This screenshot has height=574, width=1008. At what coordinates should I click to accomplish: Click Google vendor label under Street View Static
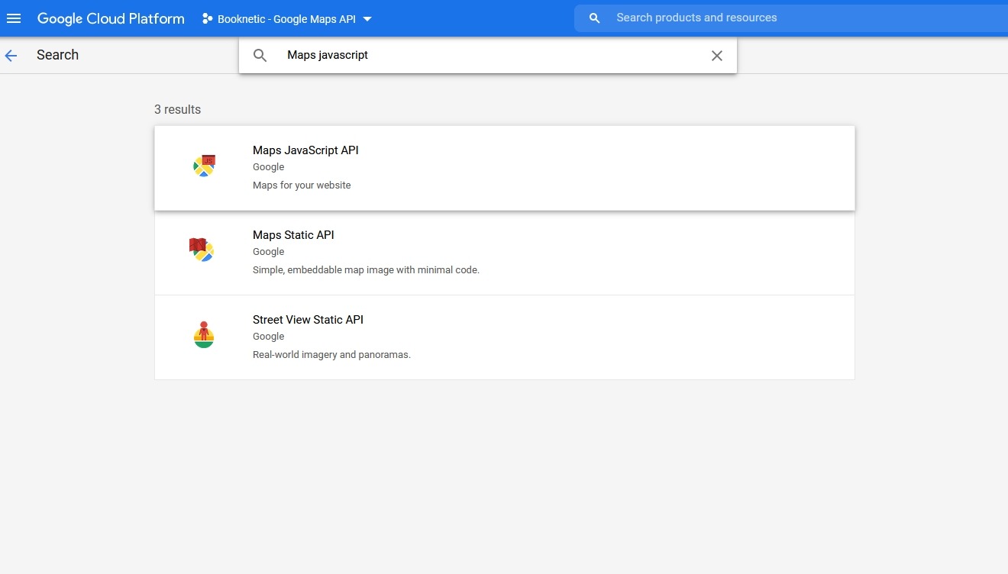click(268, 337)
